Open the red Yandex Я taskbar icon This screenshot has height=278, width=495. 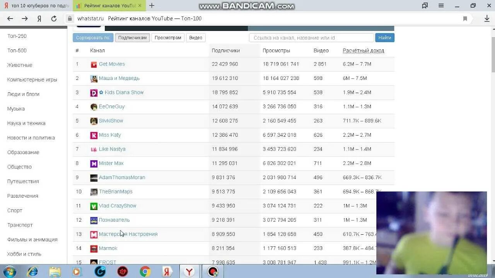pyautogui.click(x=167, y=271)
